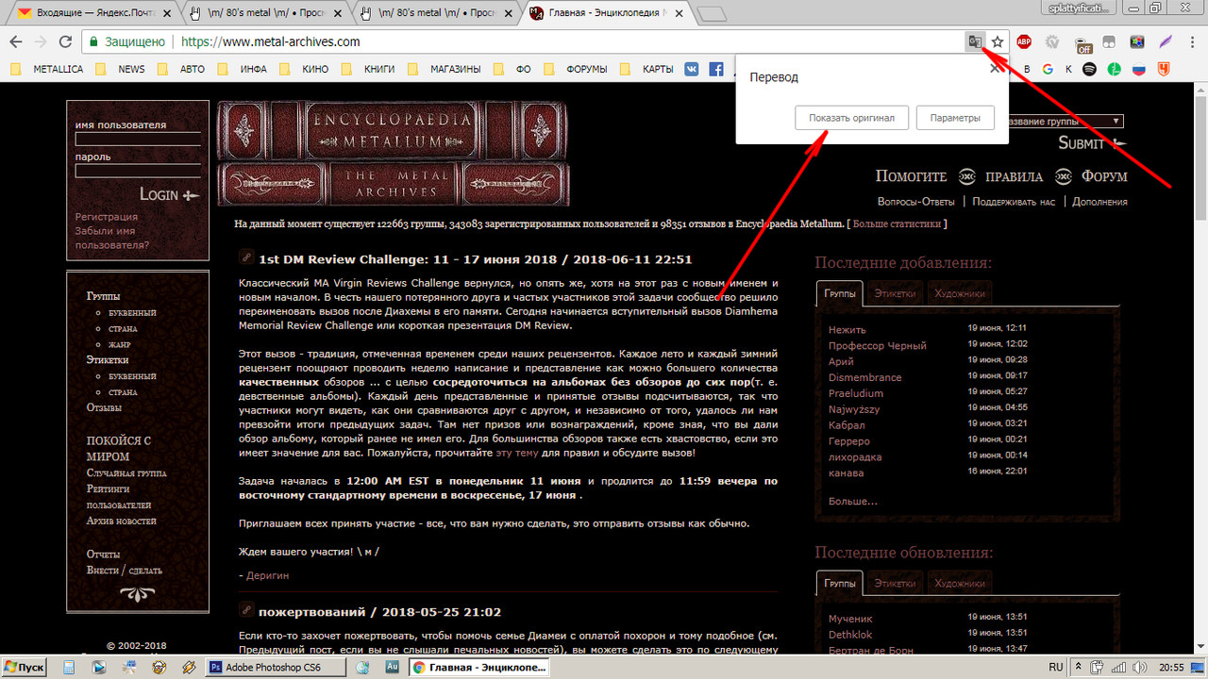Click the Параметры button in translate popup
The height and width of the screenshot is (679, 1208).
(x=955, y=118)
